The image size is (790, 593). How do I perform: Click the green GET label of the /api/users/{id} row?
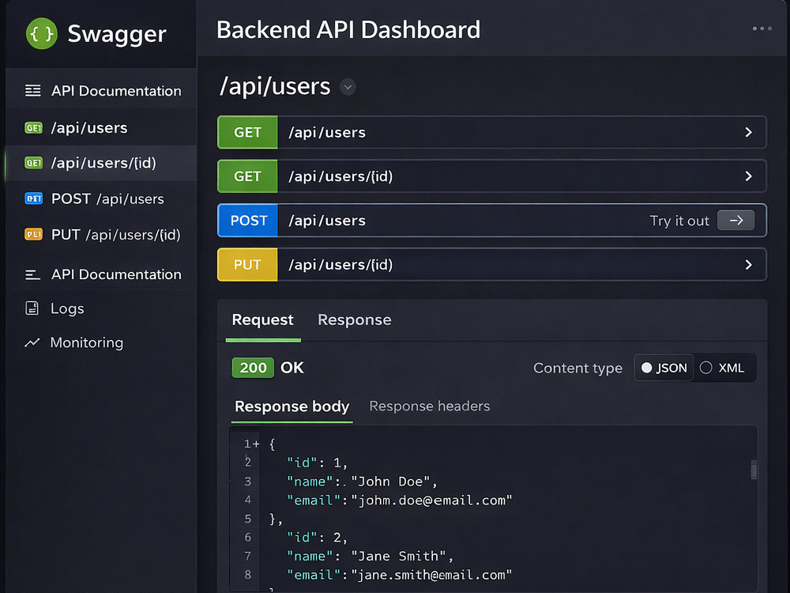tap(247, 176)
